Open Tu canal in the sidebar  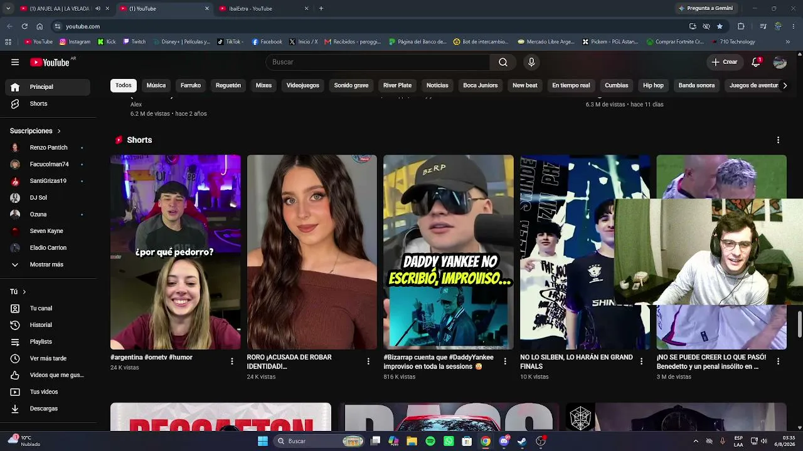click(48, 308)
